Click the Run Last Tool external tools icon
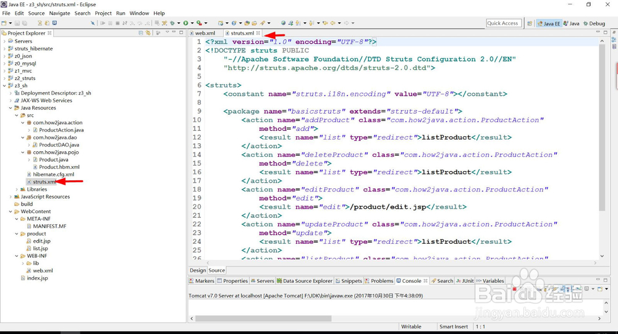Image resolution: width=618 pixels, height=334 pixels. tap(199, 23)
